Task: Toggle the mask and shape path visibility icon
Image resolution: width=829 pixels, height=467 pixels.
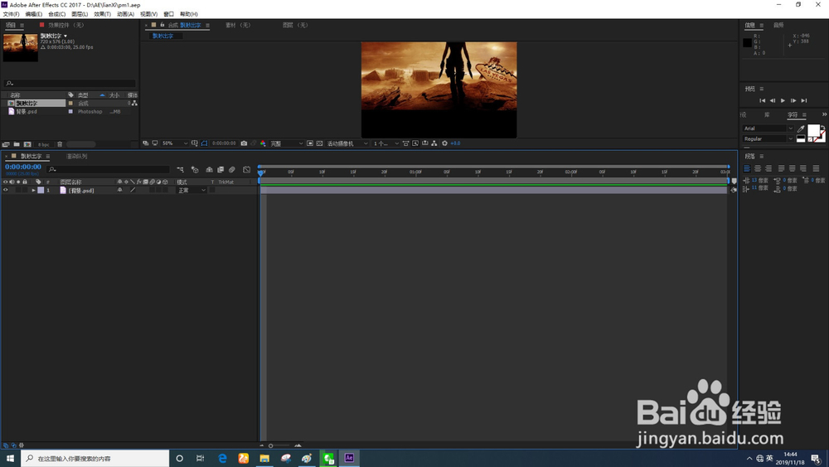Action: (204, 144)
